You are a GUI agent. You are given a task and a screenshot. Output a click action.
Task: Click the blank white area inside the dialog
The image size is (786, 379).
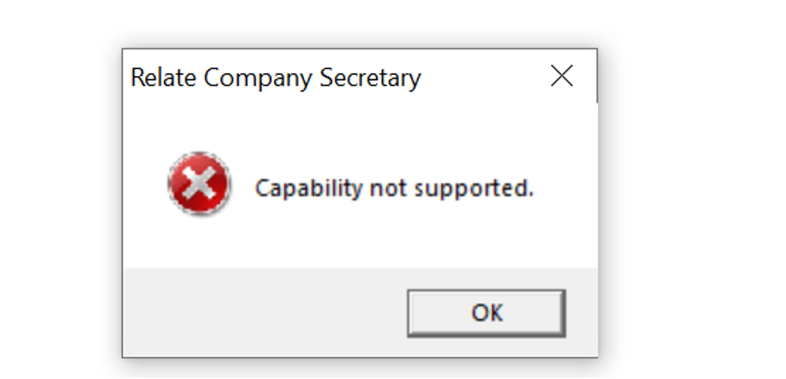384,241
